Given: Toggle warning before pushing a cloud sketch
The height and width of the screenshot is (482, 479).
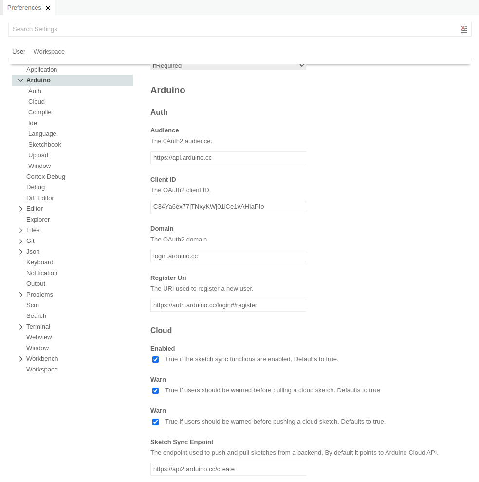Looking at the screenshot, I should coord(156,422).
